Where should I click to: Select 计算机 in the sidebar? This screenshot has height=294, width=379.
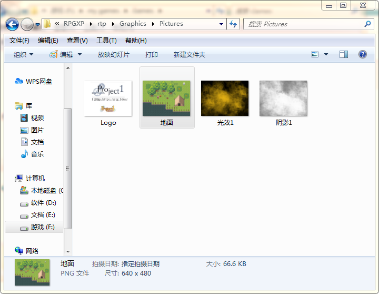[29, 178]
